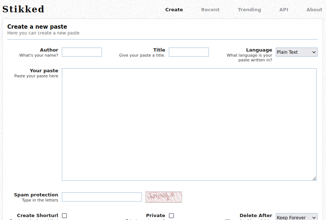This screenshot has height=220, width=326.
Task: Click inside the Author name field
Action: 81,52
